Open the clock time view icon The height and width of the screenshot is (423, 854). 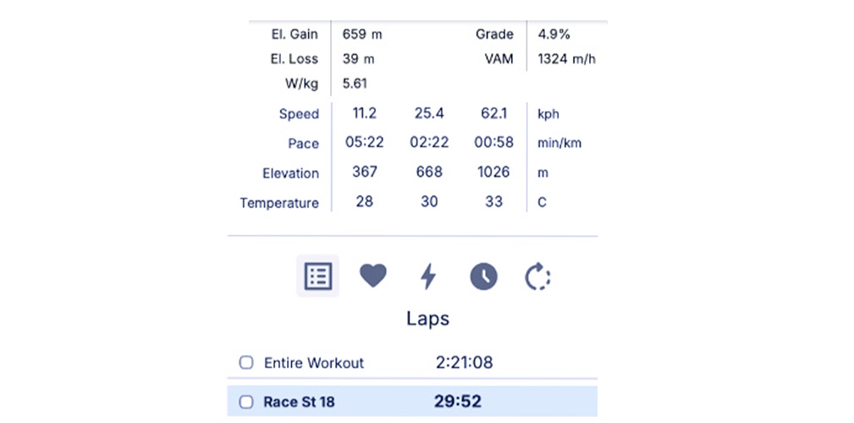(x=483, y=276)
